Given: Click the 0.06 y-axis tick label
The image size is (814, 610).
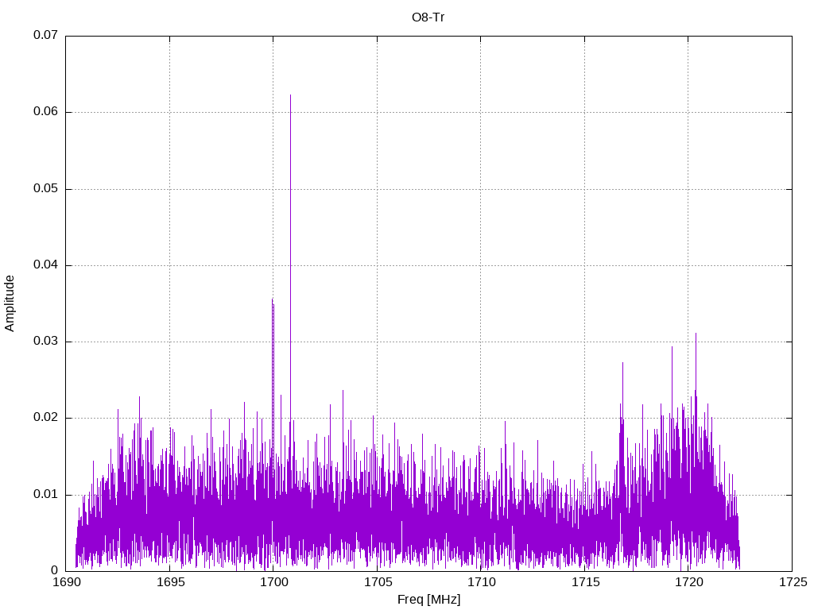Looking at the screenshot, I should point(45,112).
